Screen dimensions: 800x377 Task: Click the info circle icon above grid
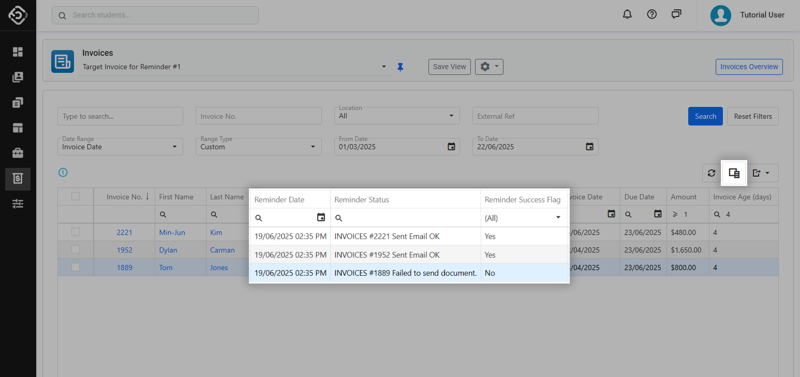63,172
